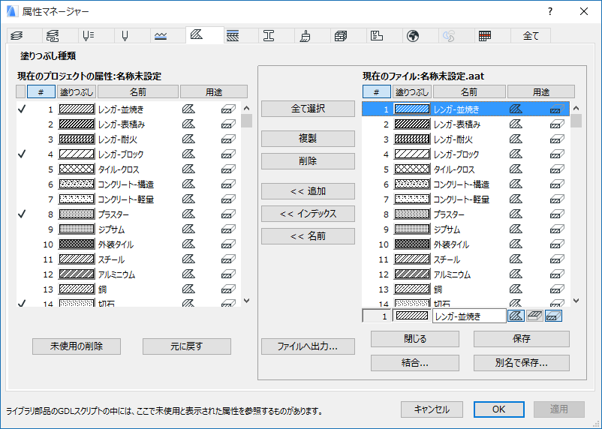The image size is (602, 429).
Task: Click drafting fill icon of right 外装タイル row
Action: coord(516,244)
